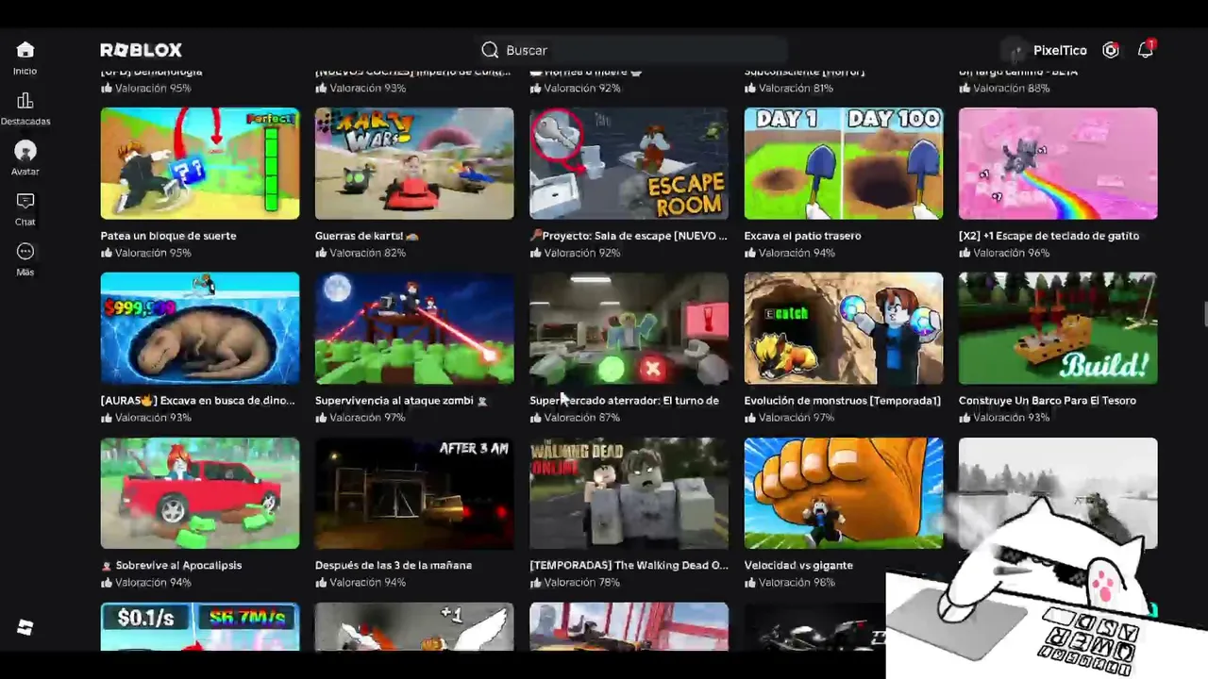The width and height of the screenshot is (1208, 679).
Task: Open the Robux balance icon
Action: click(x=1111, y=50)
